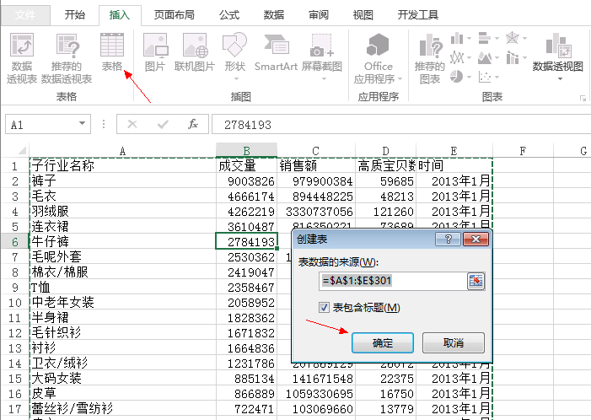
Task: Open the pie chart dropdown arrow
Action: (x=469, y=77)
